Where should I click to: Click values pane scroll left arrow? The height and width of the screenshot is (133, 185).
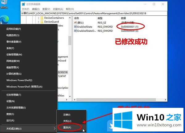[x=75, y=100]
